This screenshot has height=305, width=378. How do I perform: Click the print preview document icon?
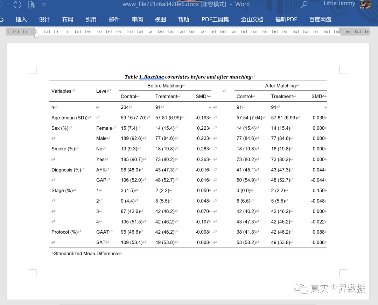click(x=31, y=4)
